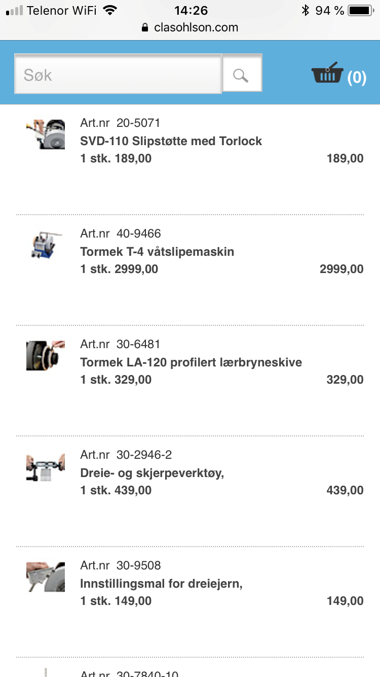Open SVD-110 Slipstøtte product thumbnail
The image size is (380, 677).
click(x=46, y=134)
